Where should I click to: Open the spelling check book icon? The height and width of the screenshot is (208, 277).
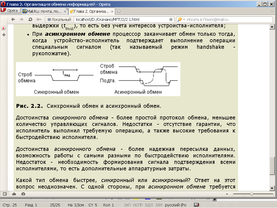(x=196, y=205)
